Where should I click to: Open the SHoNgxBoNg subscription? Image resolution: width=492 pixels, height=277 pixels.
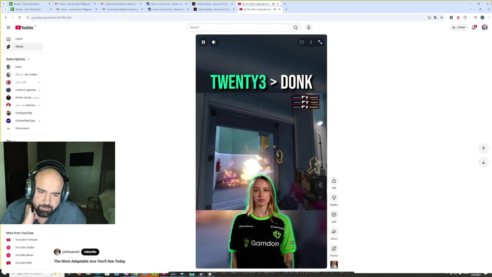(x=23, y=113)
